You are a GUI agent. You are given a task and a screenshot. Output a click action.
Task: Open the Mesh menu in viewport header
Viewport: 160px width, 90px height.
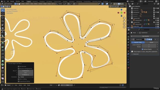click(x=36, y=4)
